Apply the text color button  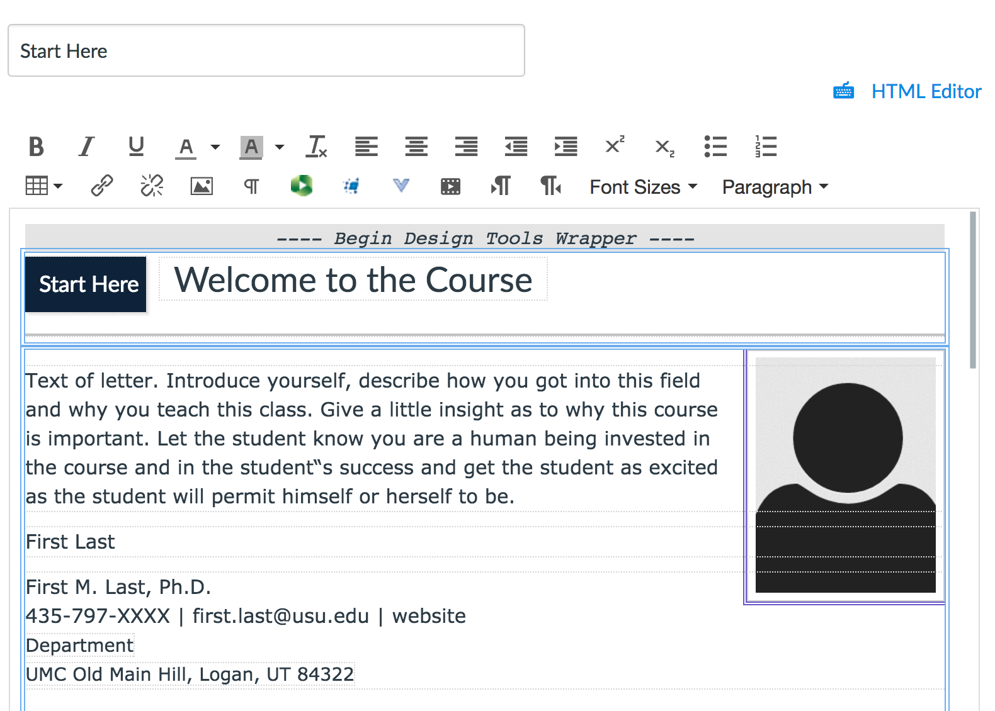(x=186, y=147)
